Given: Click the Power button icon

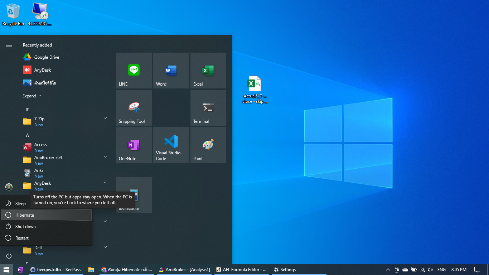Looking at the screenshot, I should coord(9,256).
